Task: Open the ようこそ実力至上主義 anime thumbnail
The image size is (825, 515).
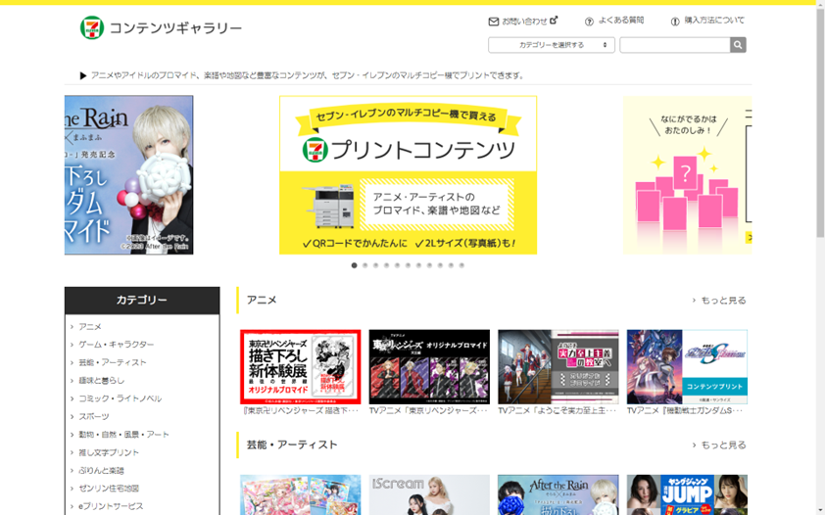Action: coord(558,367)
